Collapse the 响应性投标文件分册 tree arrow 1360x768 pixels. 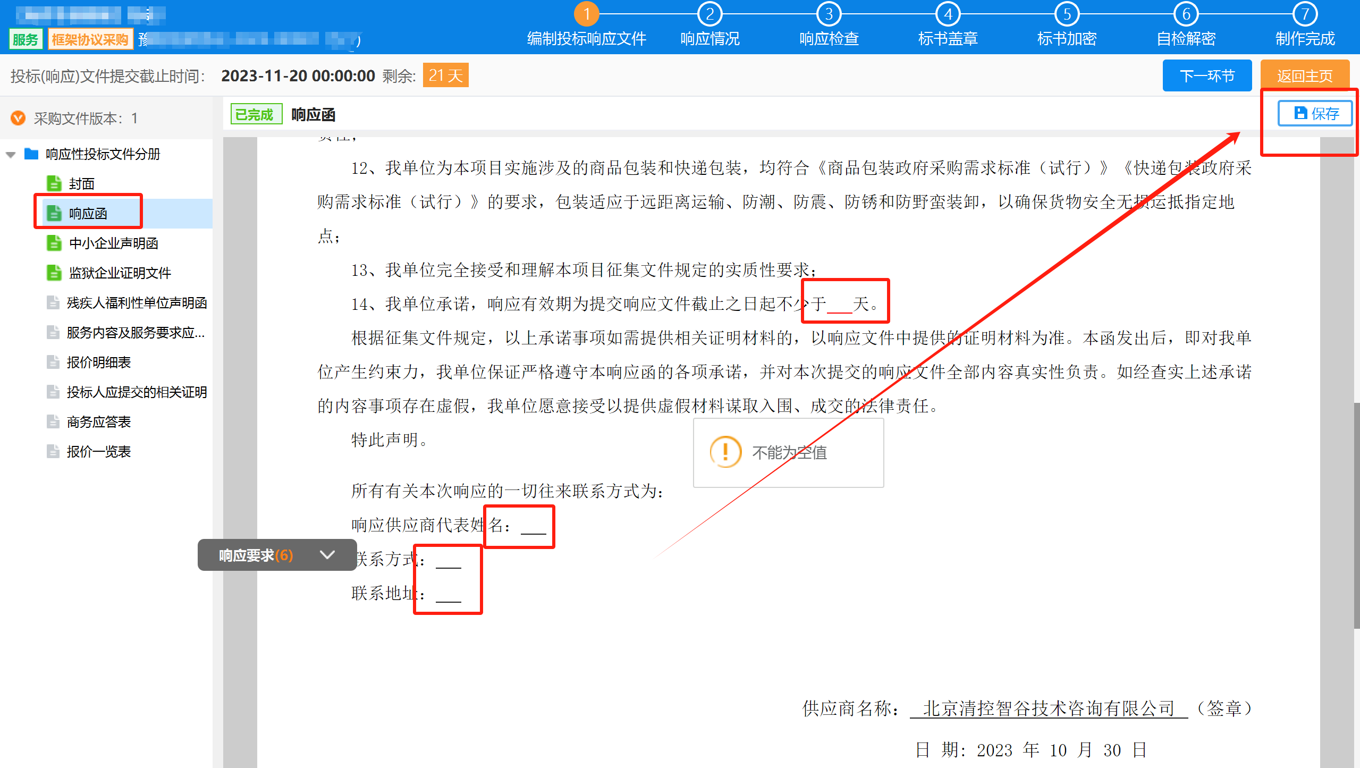[x=11, y=155]
